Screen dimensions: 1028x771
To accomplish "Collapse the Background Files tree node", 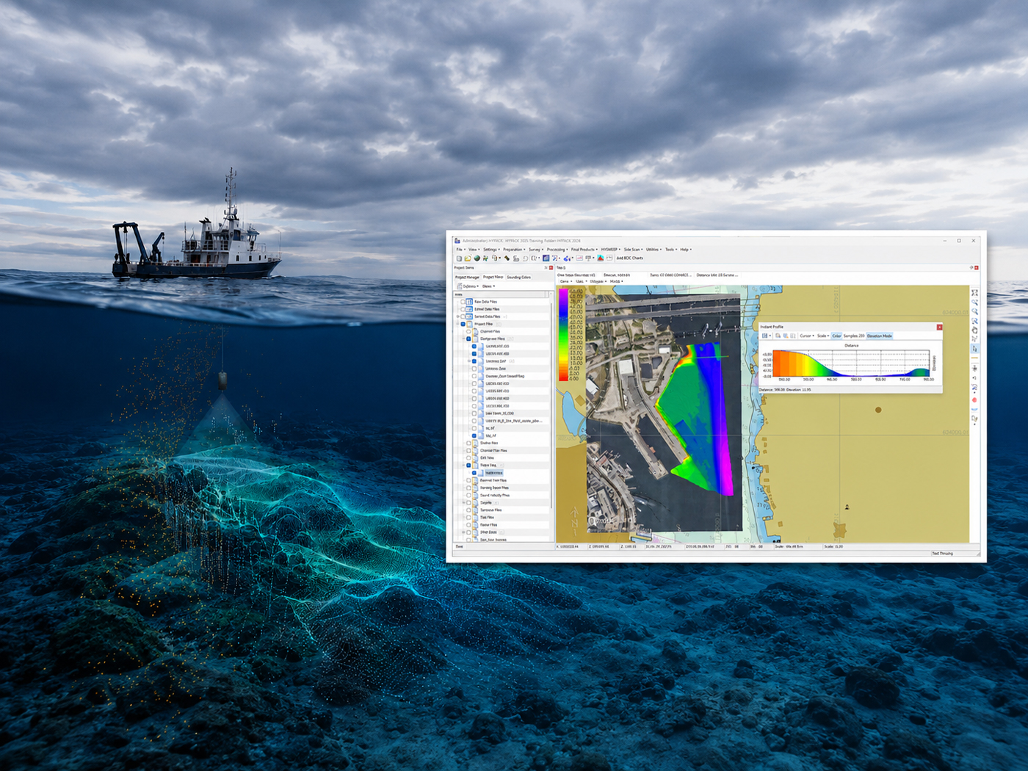I will [463, 339].
